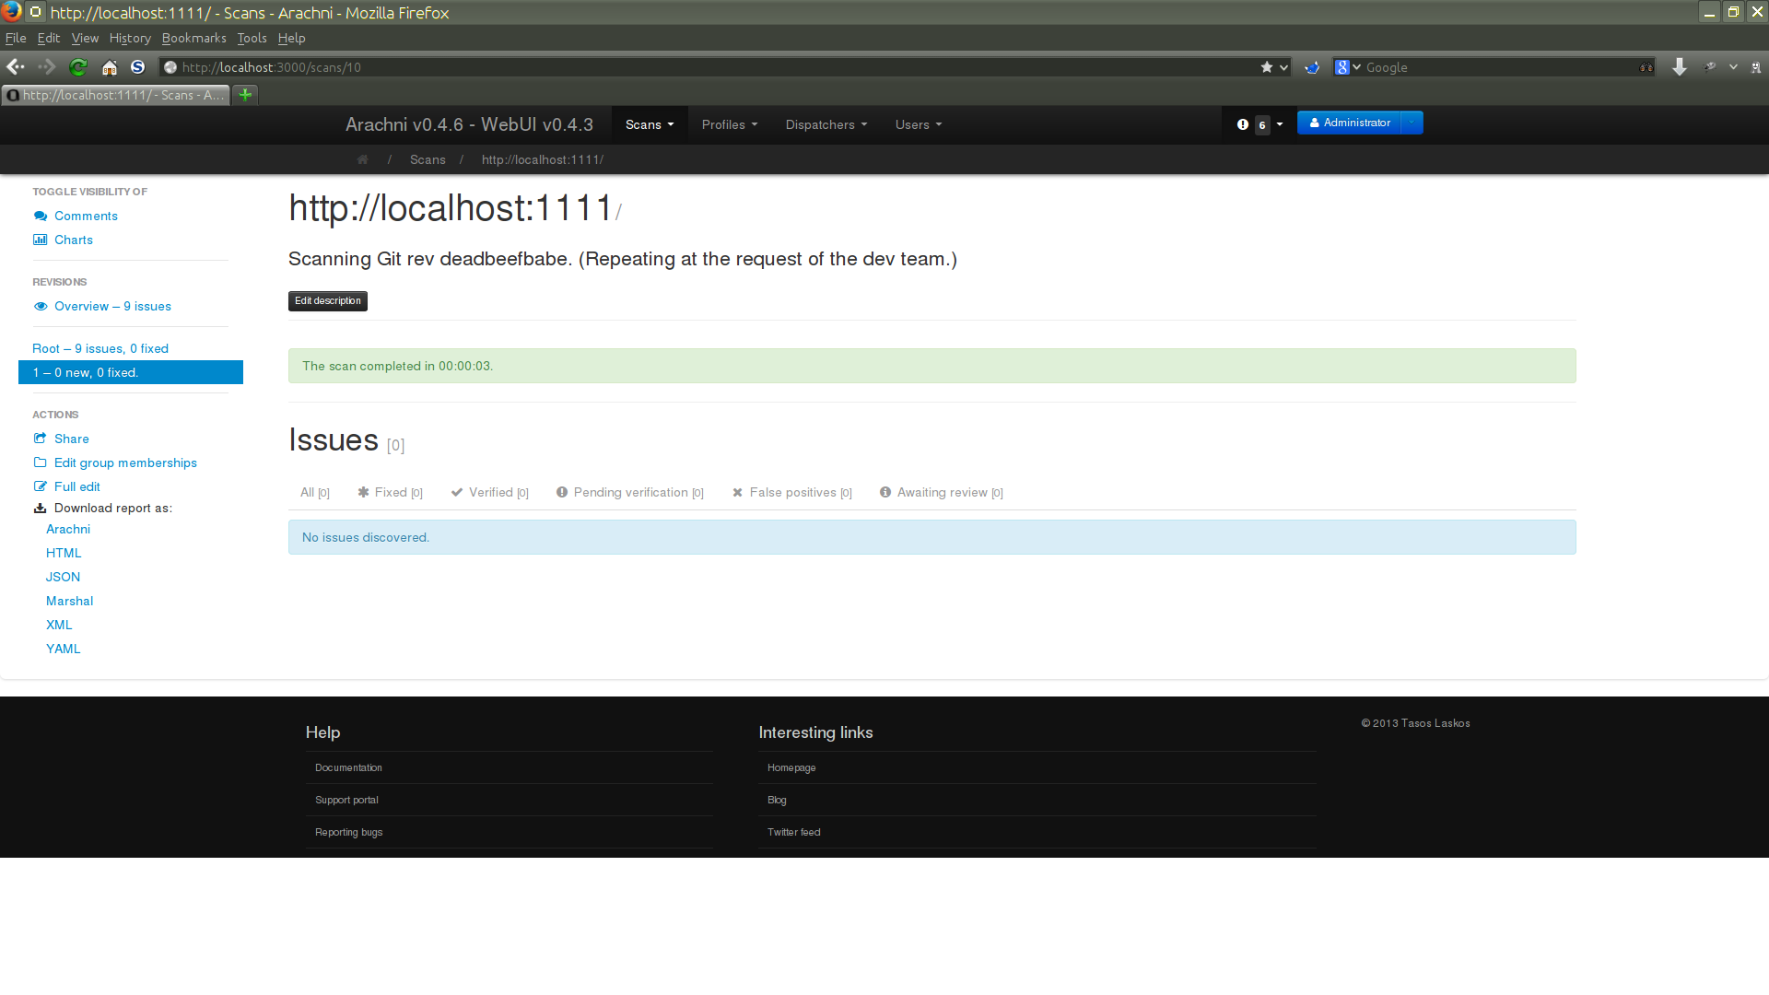Go to the home icon in the breadcrumb
Viewport: 1769px width, 995px height.
pos(363,159)
